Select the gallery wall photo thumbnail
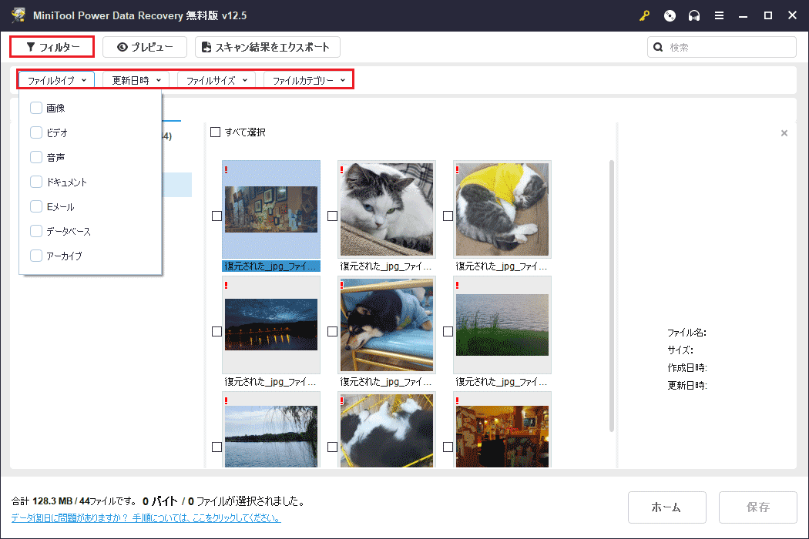 (271, 209)
